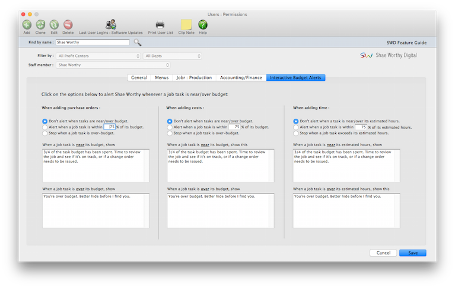
Task: Switch to the General tab
Action: [x=139, y=77]
